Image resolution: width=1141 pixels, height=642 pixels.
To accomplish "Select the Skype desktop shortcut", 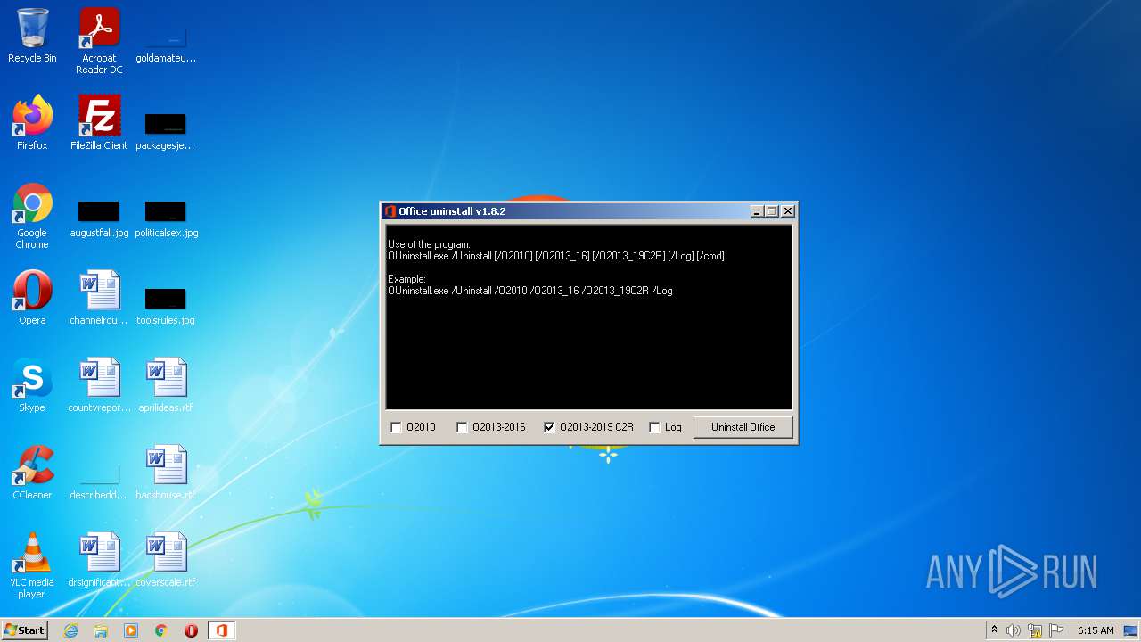I will (x=32, y=385).
